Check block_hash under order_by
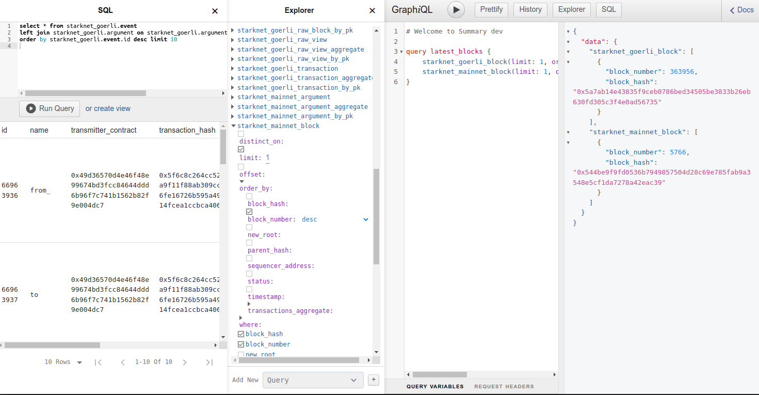Screen dimensions: 759x395 tap(249, 196)
